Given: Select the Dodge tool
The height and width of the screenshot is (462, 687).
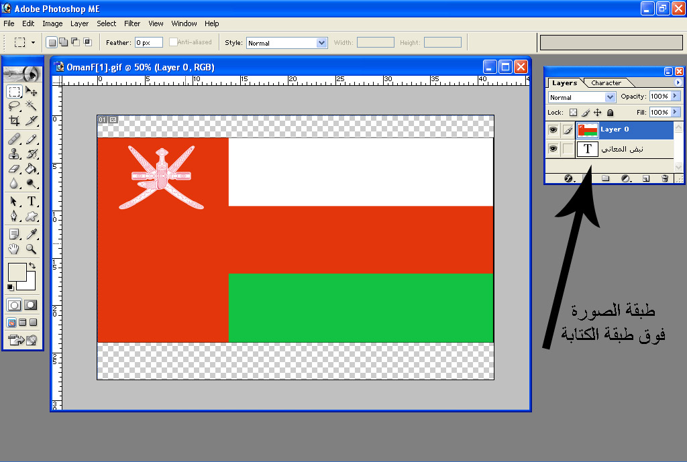Looking at the screenshot, I should click(x=31, y=184).
